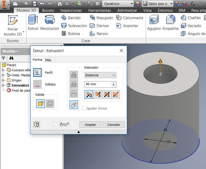
Task: Click the undo arrow icon
Action: [42, 4]
